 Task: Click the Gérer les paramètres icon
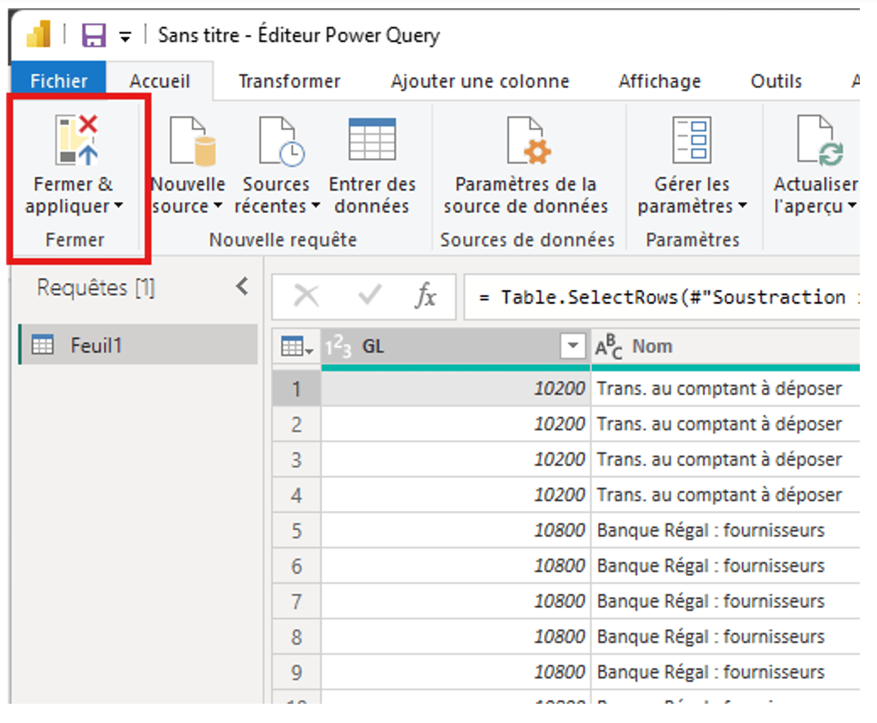tap(691, 140)
